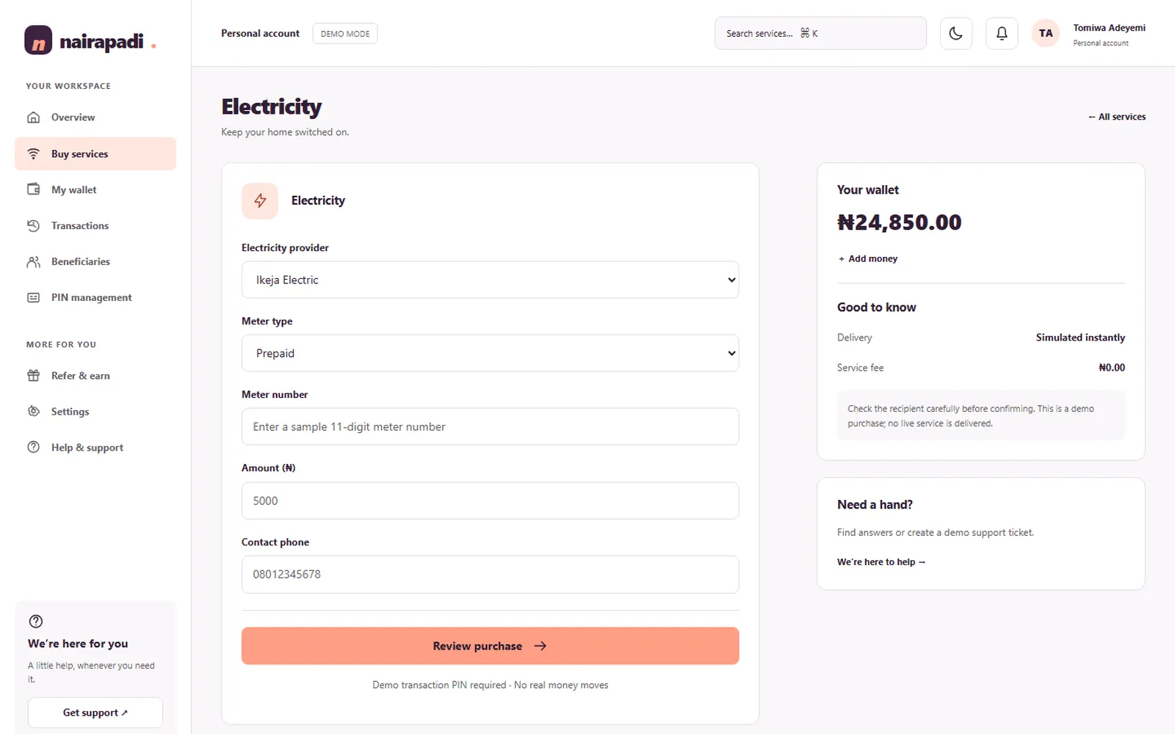Click the Add money link

point(867,258)
